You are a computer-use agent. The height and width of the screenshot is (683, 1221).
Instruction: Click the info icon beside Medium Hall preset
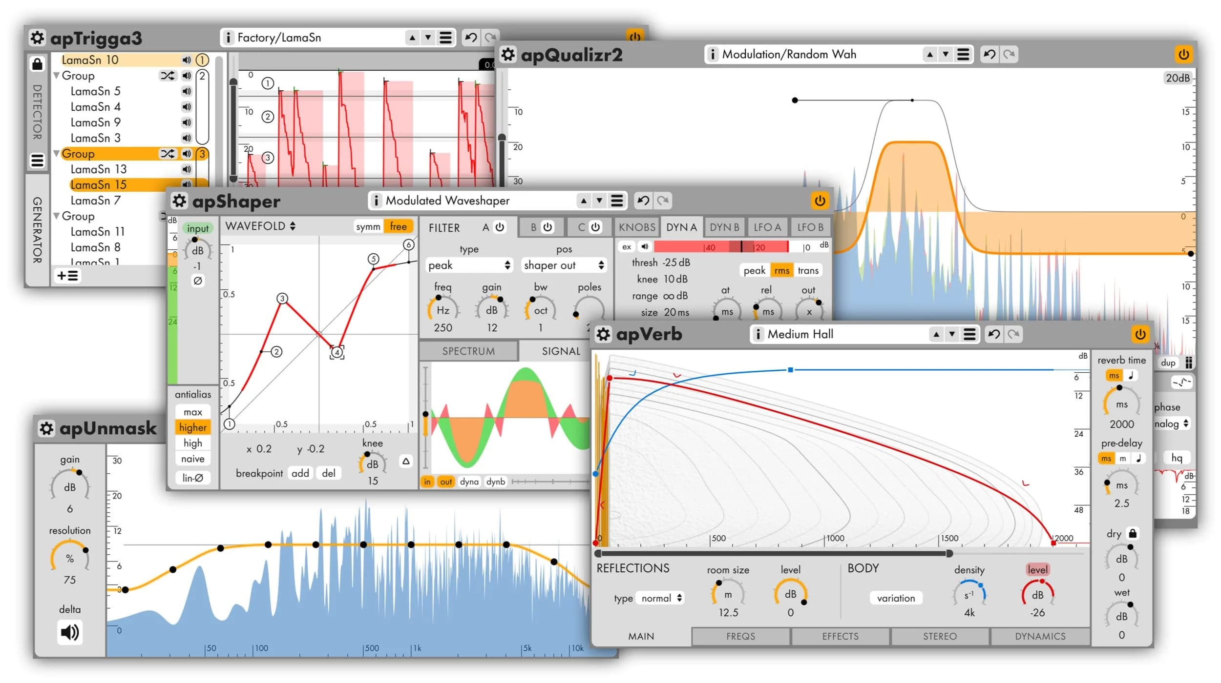(x=758, y=334)
